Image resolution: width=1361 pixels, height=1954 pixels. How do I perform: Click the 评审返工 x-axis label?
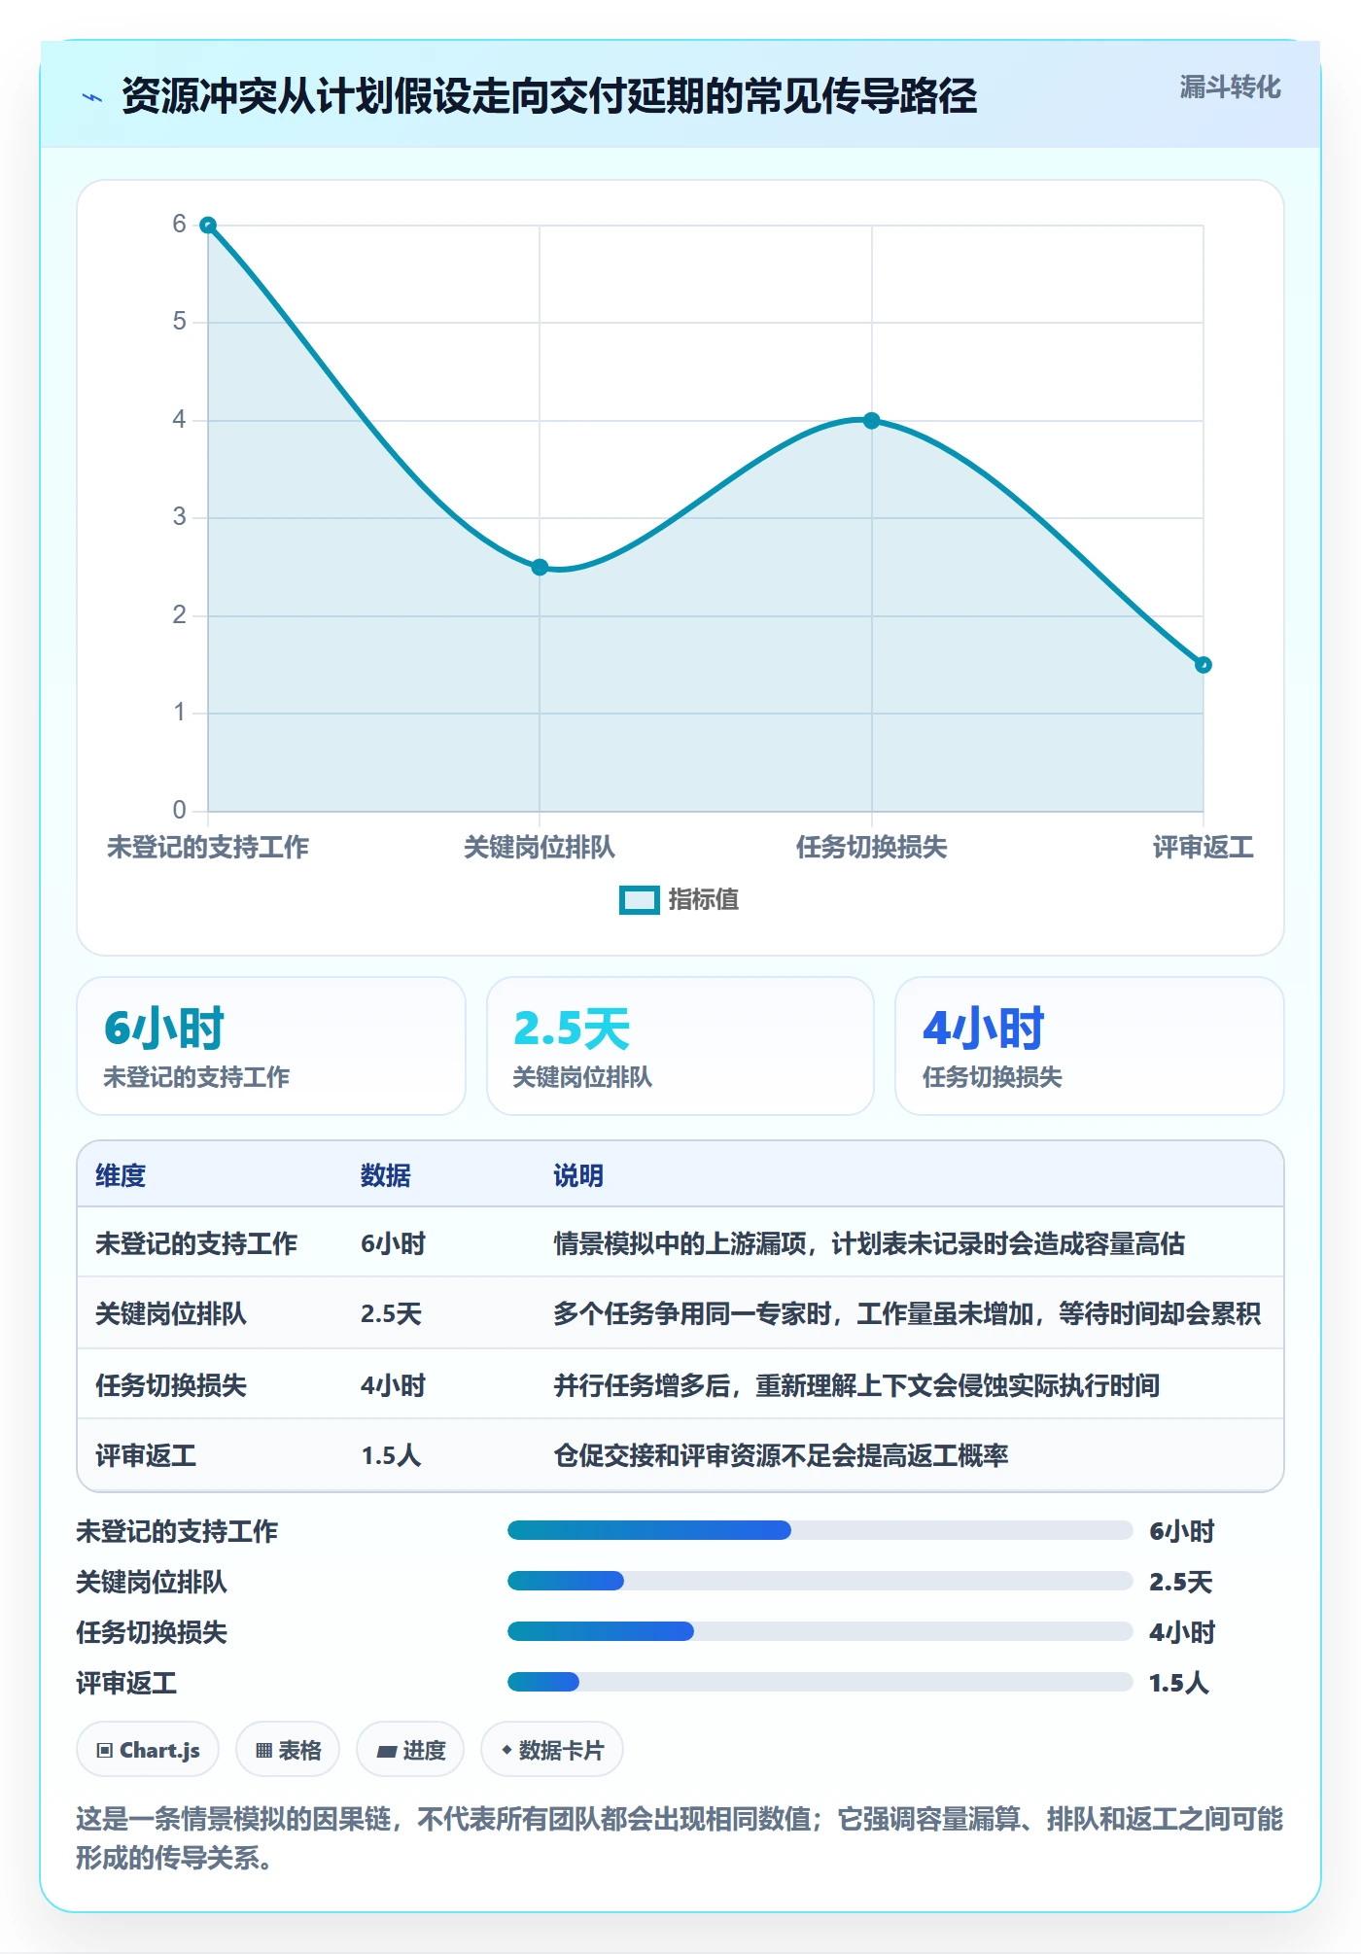coord(1204,848)
